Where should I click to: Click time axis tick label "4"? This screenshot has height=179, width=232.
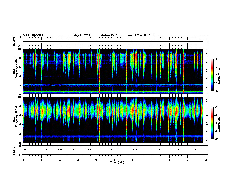click(96, 160)
